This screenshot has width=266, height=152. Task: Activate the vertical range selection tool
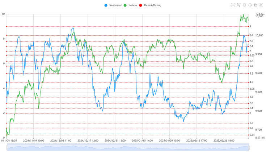[x=250, y=5]
